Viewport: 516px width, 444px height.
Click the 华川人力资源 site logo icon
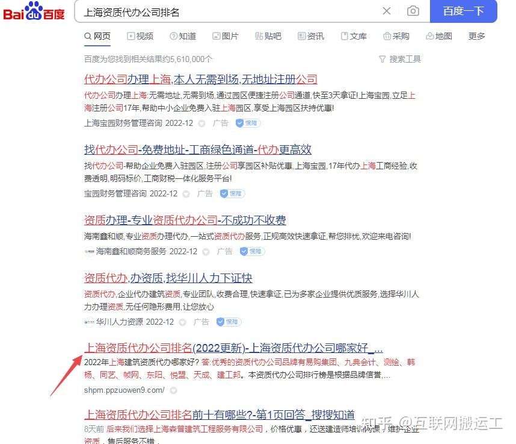click(x=89, y=322)
